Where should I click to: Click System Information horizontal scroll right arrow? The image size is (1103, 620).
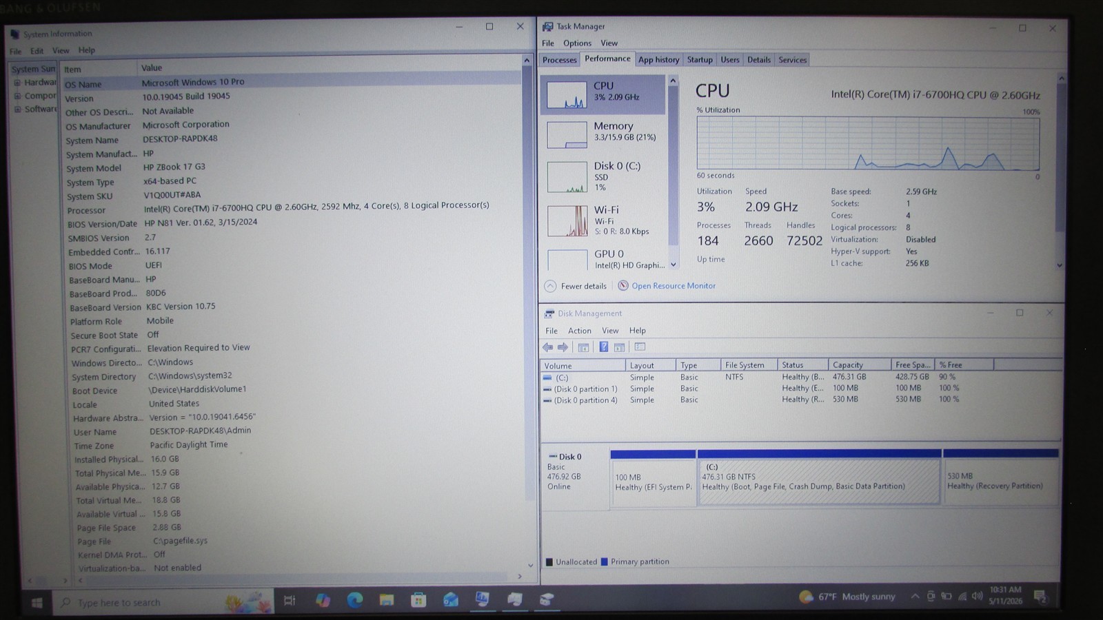tap(519, 577)
